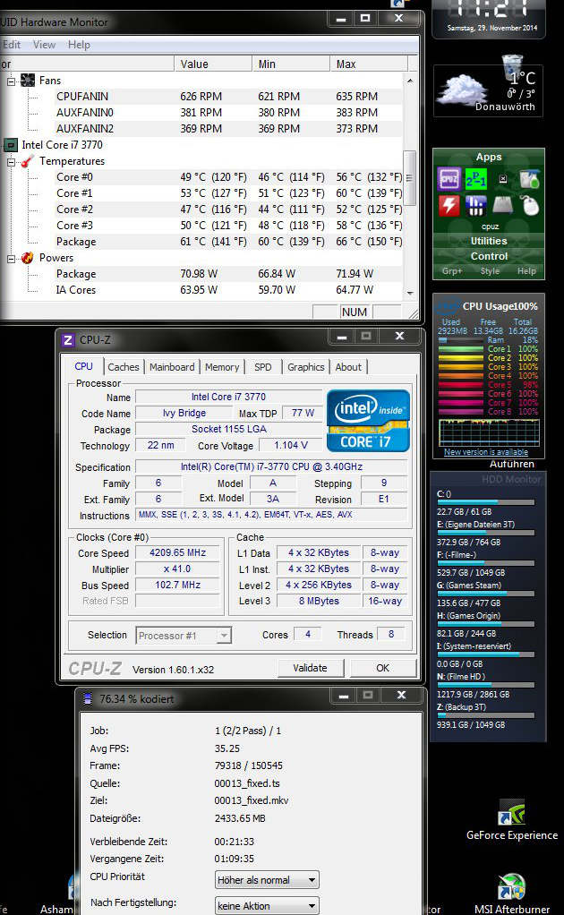Viewport: 564px width, 915px height.
Task: Click the Fans category icon in Hardware Monitor
Action: coord(28,80)
